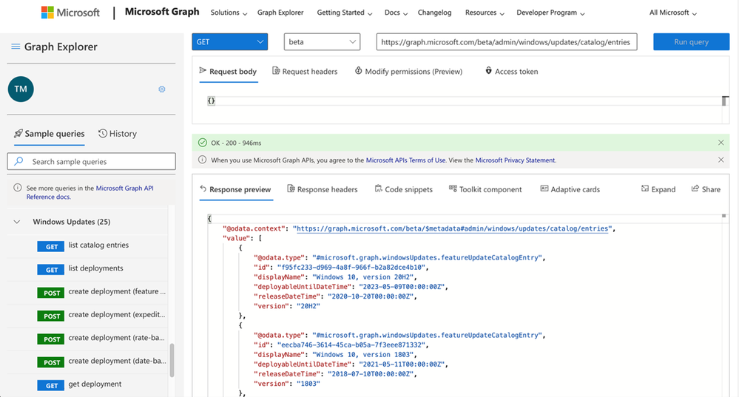
Task: Select the list deployments sample query
Action: [95, 268]
